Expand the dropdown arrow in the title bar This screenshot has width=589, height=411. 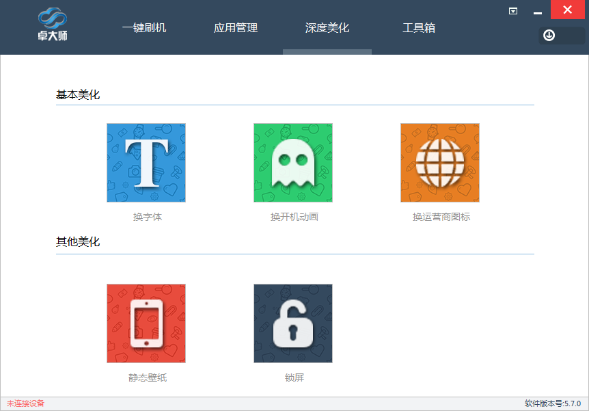point(512,10)
